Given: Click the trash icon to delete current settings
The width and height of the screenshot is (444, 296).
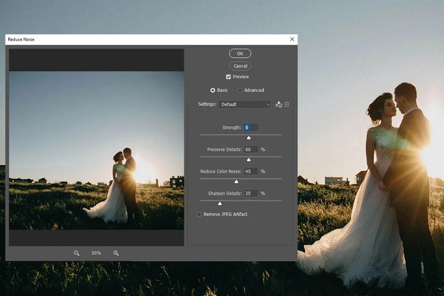Looking at the screenshot, I should tap(287, 104).
